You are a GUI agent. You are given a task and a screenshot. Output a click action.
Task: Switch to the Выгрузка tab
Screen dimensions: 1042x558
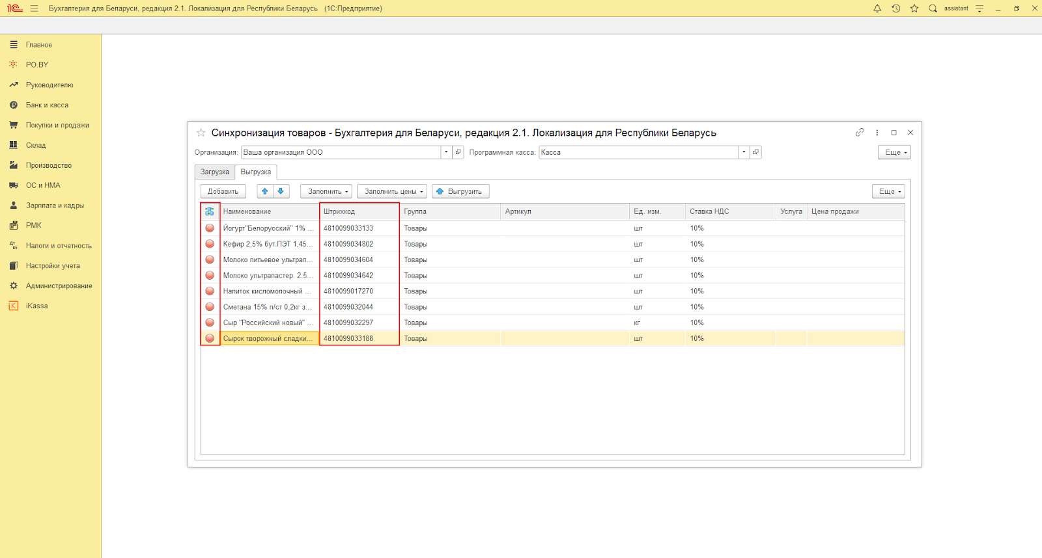tap(256, 172)
